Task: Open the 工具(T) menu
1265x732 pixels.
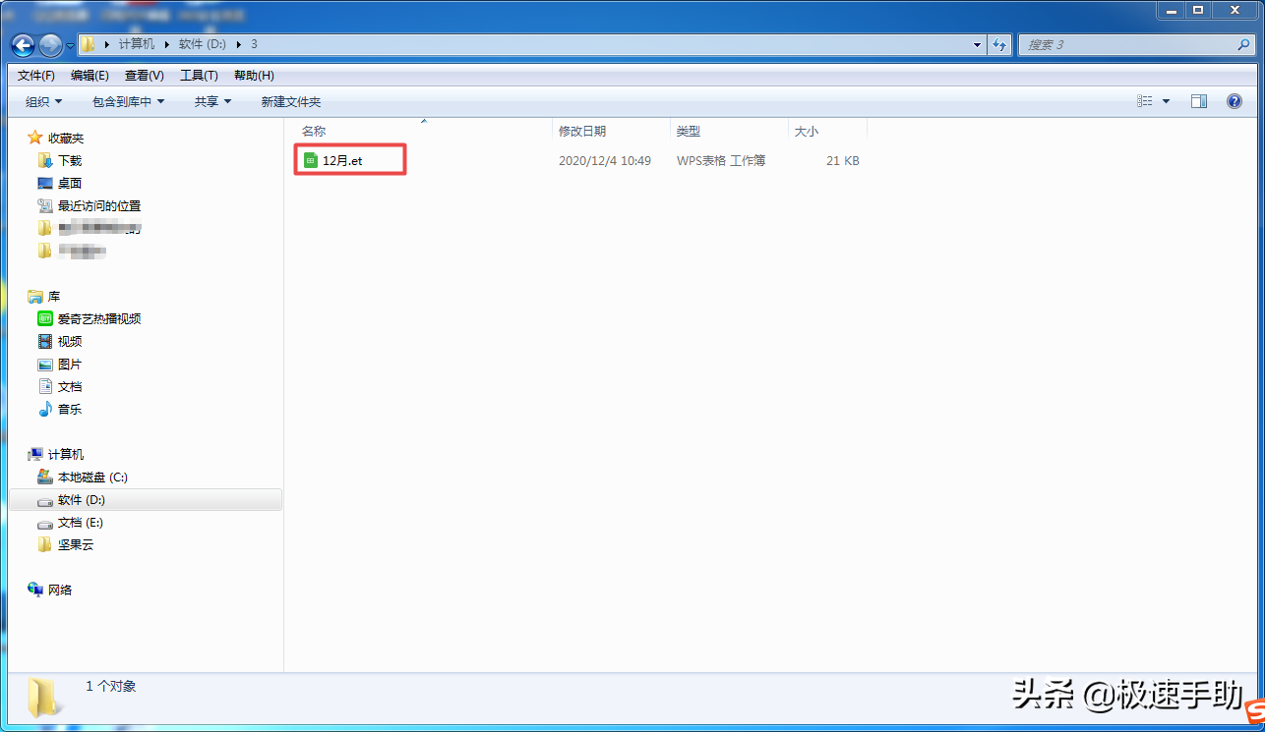Action: (x=199, y=76)
